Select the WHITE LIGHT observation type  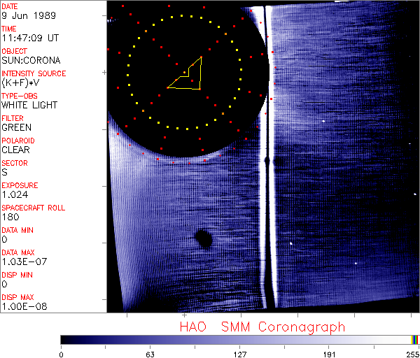29,105
